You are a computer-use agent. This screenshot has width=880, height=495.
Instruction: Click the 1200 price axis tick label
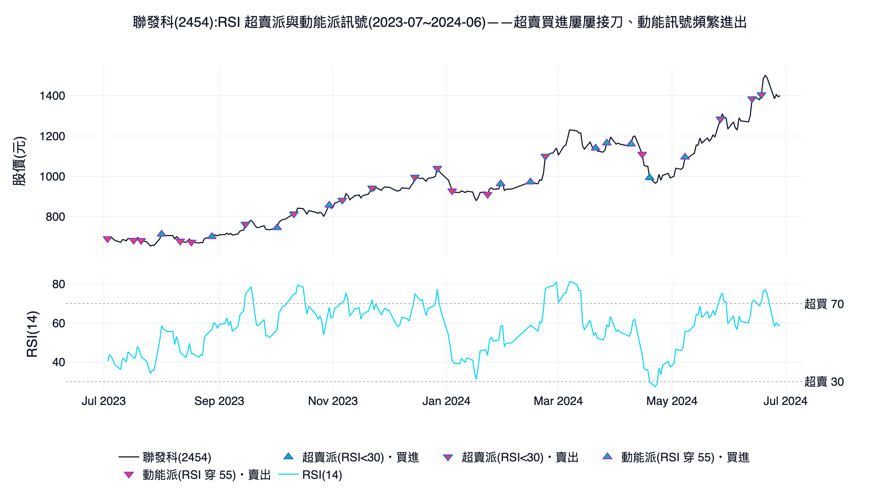point(52,136)
